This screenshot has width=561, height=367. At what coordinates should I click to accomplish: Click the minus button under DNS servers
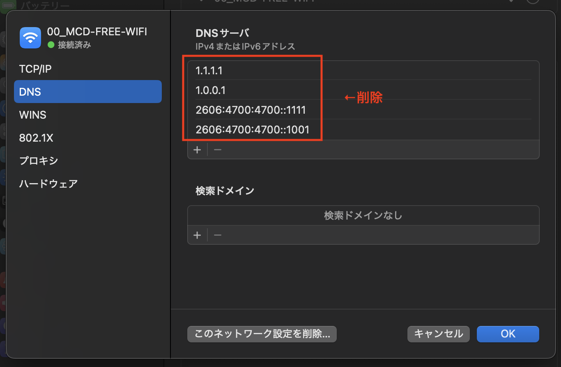218,150
